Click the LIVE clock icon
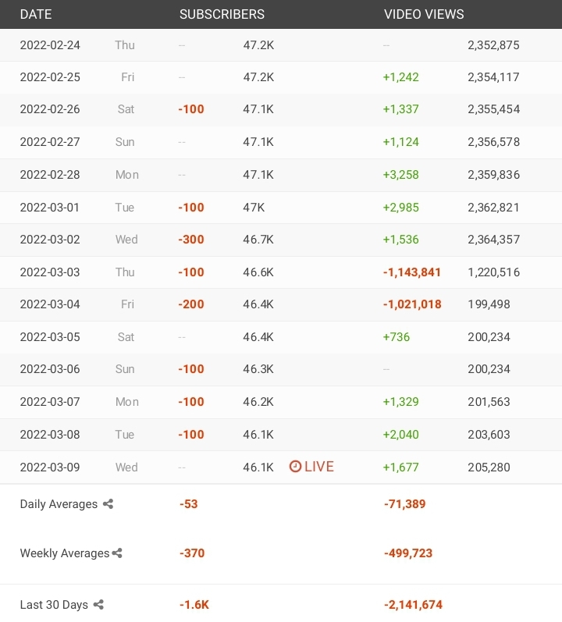 [x=295, y=467]
